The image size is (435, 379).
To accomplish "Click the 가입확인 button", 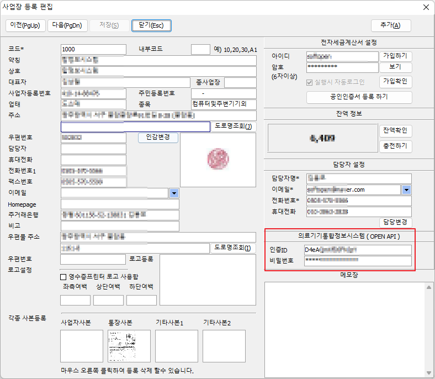I will (x=395, y=81).
